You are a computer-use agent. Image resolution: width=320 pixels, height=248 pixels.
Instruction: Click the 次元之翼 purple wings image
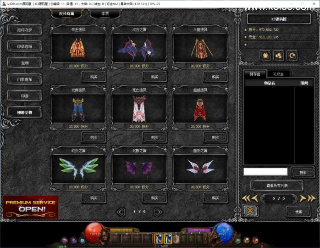[x=136, y=49]
